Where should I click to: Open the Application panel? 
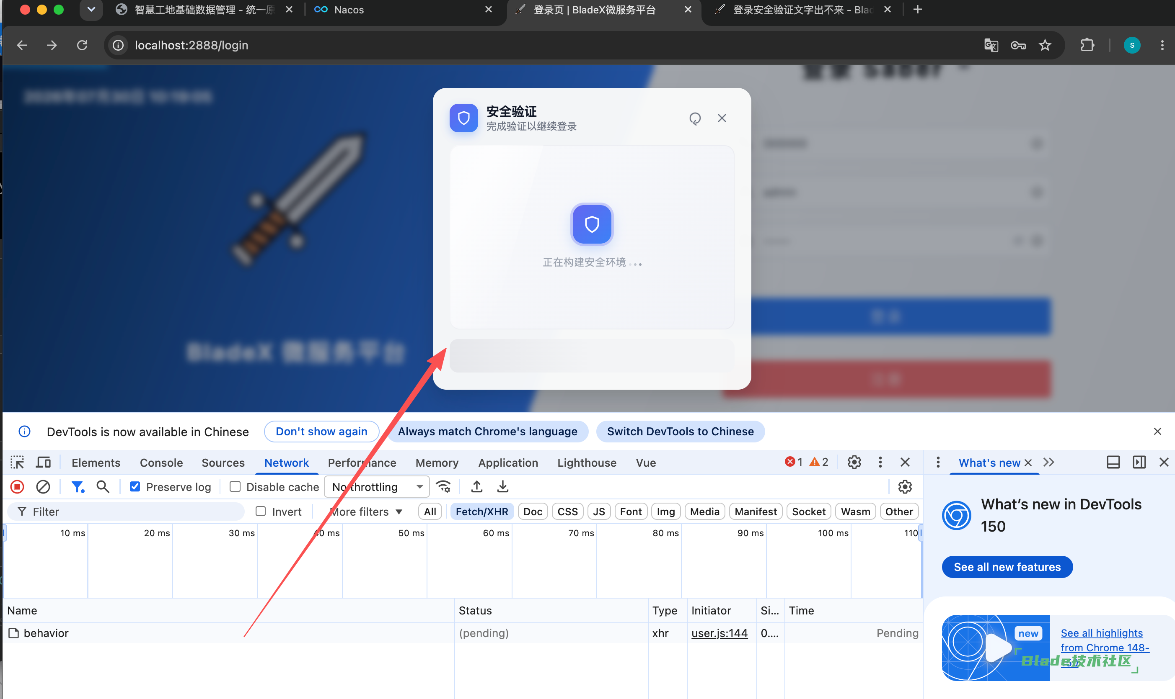coord(508,463)
